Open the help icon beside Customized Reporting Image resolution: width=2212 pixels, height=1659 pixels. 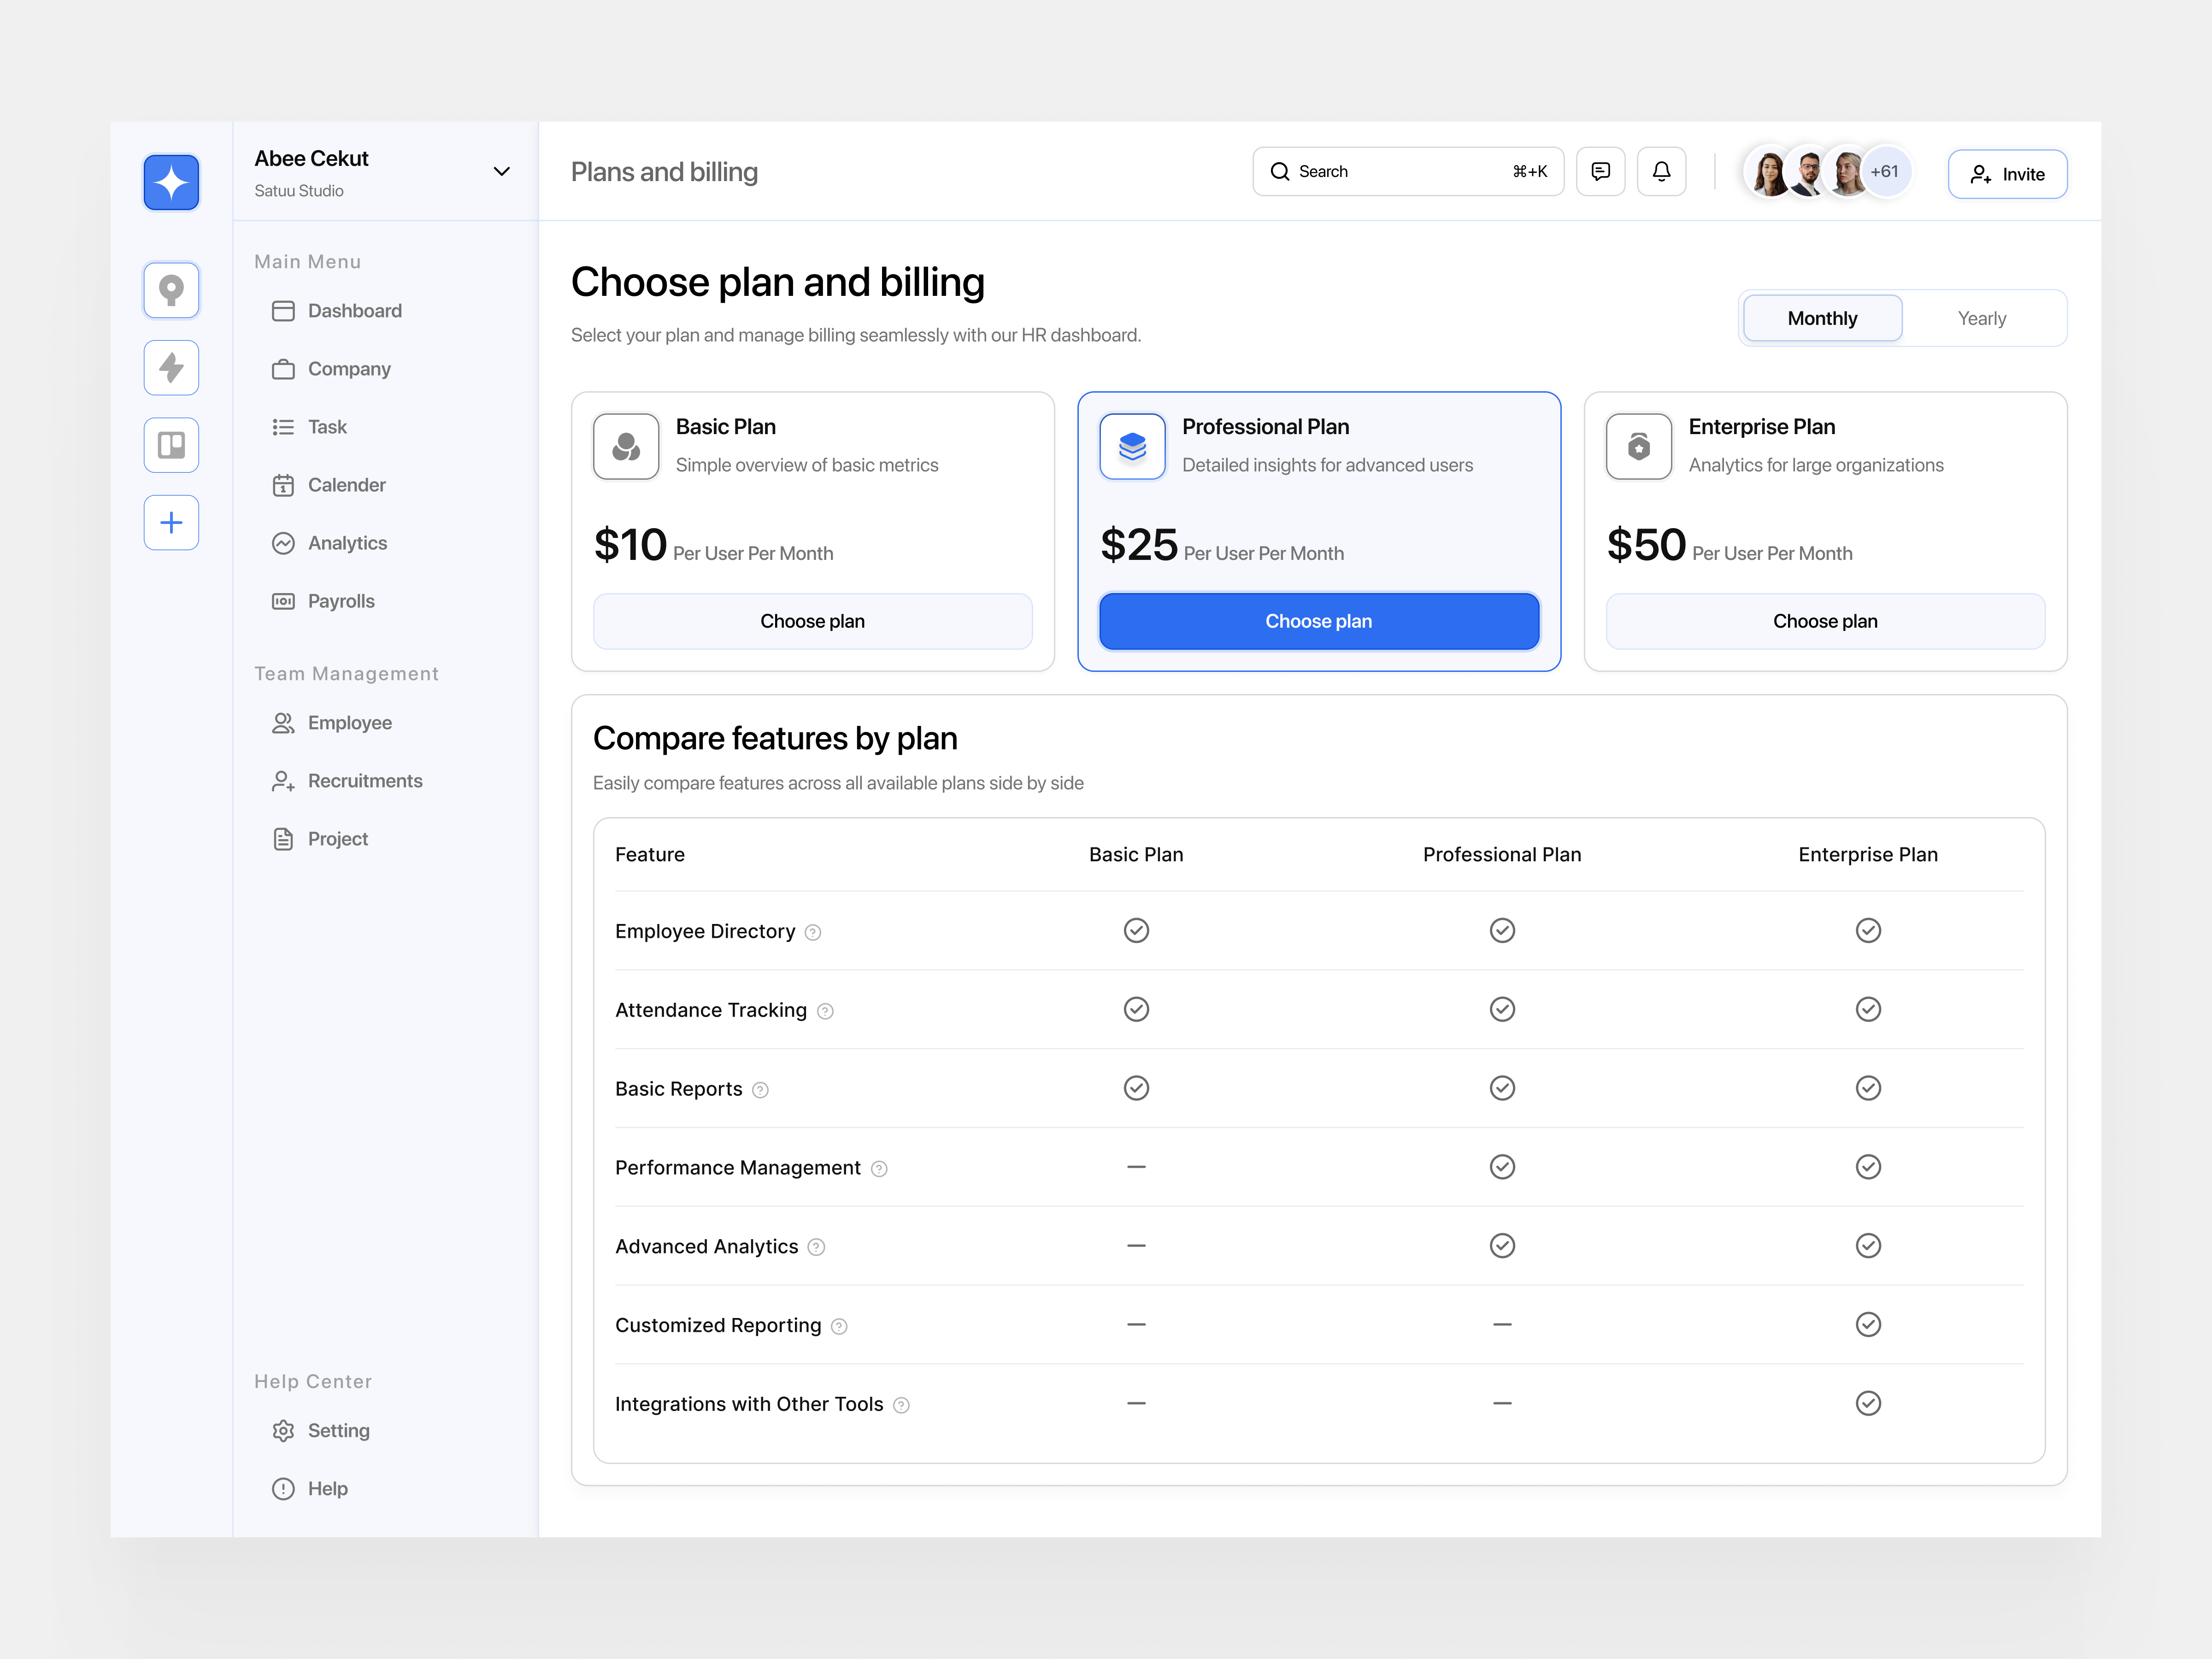[x=839, y=1326]
